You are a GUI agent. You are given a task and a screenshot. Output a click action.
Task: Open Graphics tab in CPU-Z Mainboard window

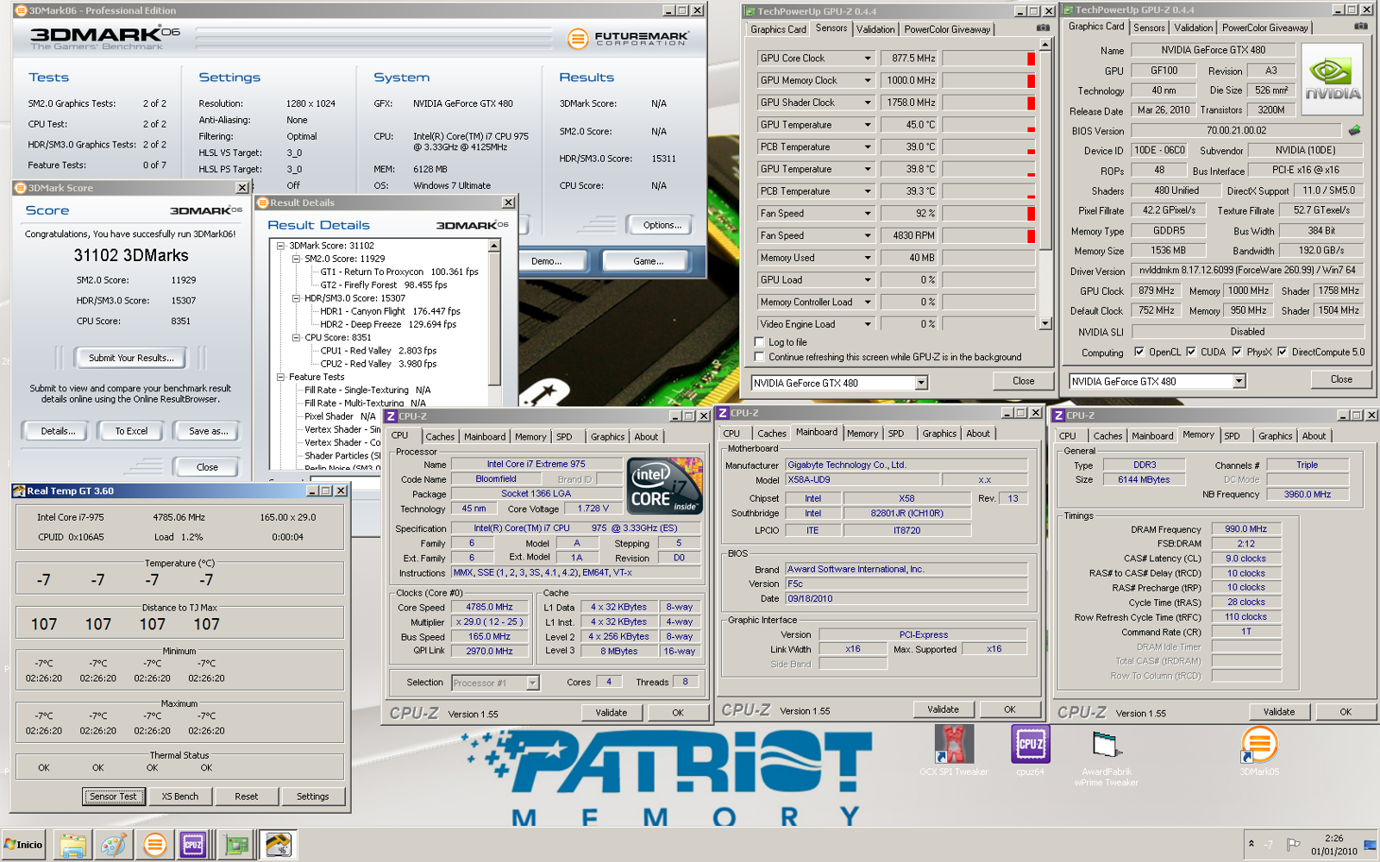tap(939, 434)
